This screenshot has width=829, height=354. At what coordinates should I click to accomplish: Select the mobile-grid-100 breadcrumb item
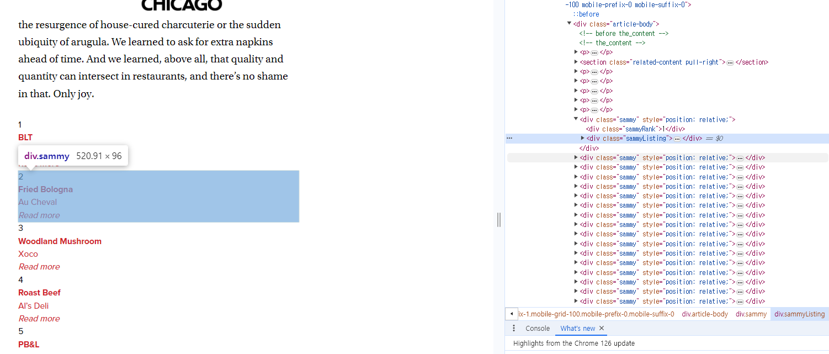596,314
